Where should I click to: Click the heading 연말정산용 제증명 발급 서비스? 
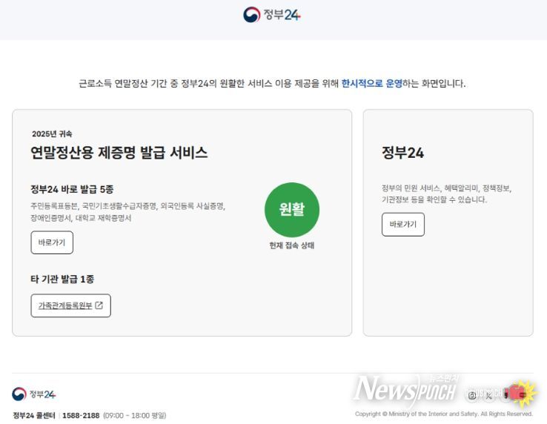119,153
